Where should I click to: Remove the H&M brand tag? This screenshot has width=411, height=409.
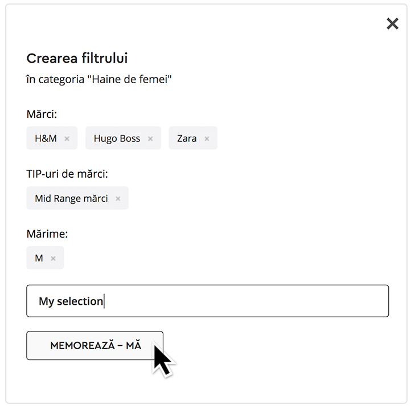pyautogui.click(x=67, y=138)
